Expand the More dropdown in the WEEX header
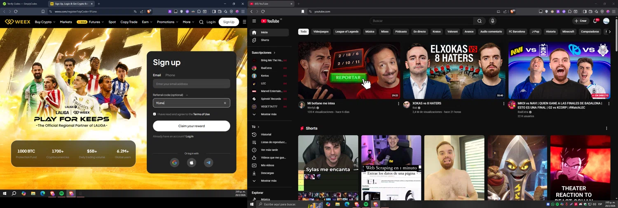Viewport: 618px width, 208px height. (x=188, y=22)
